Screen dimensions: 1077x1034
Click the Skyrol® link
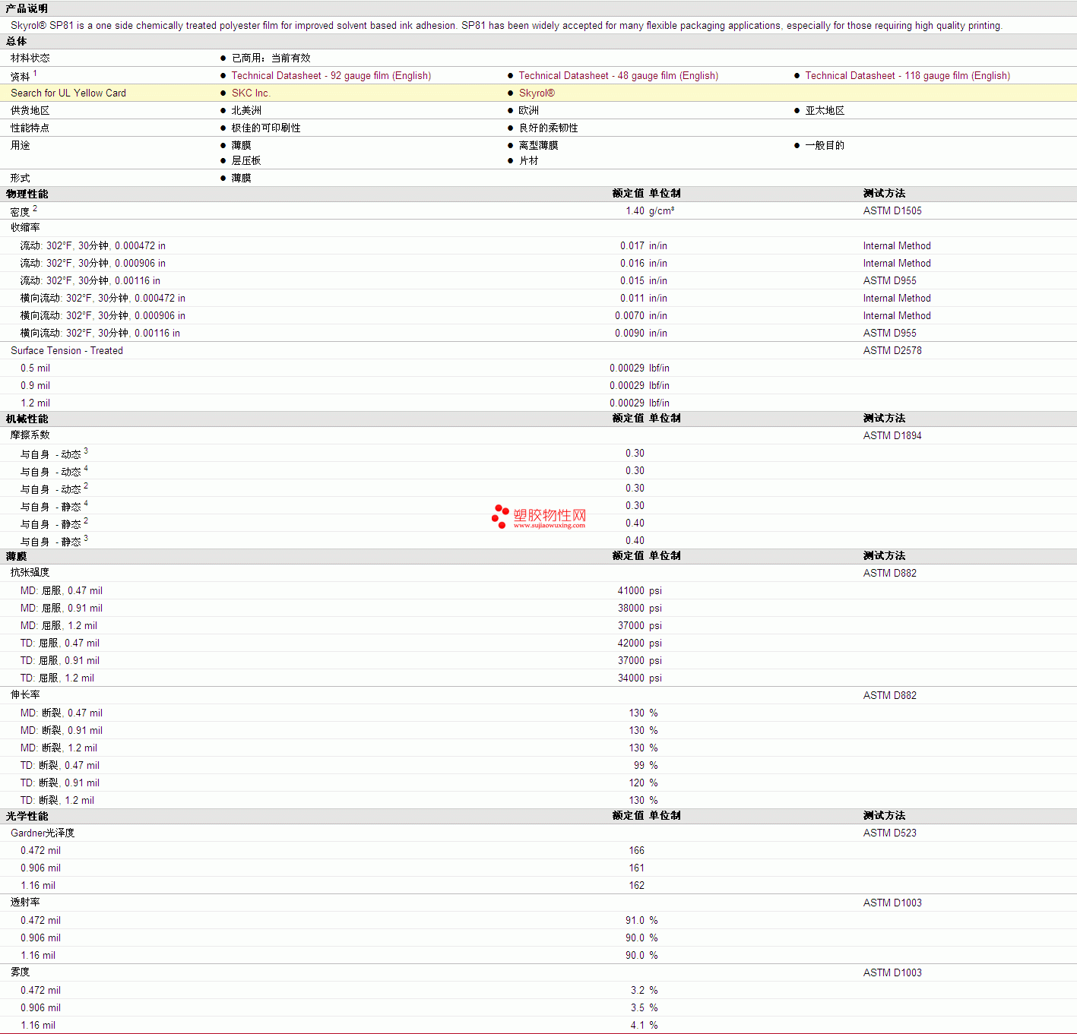[x=537, y=93]
